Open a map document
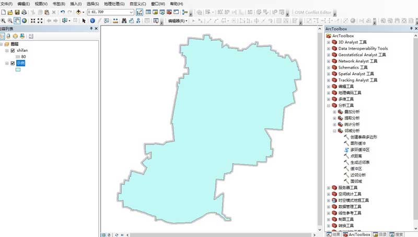This screenshot has width=418, height=237. click(x=10, y=12)
